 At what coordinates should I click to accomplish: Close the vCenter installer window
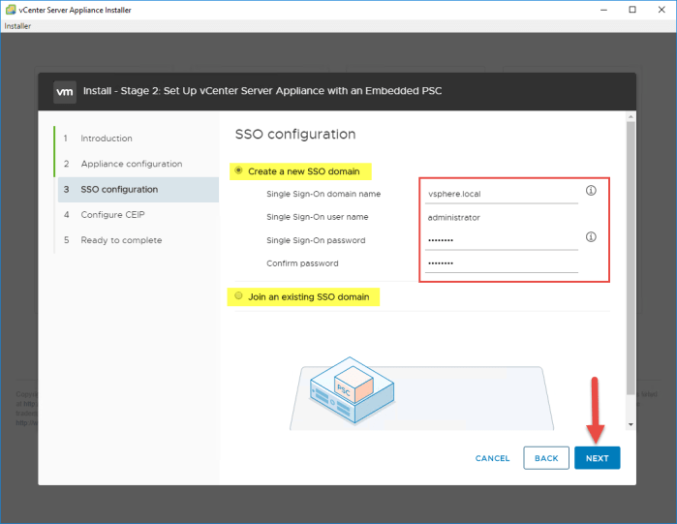(x=662, y=10)
